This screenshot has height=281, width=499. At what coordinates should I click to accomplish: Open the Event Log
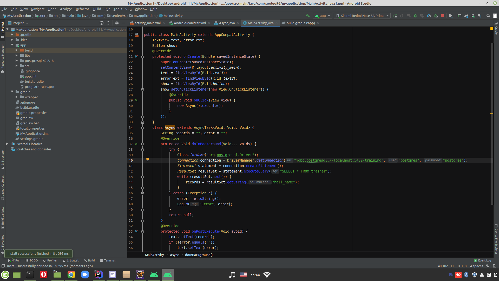point(482,260)
